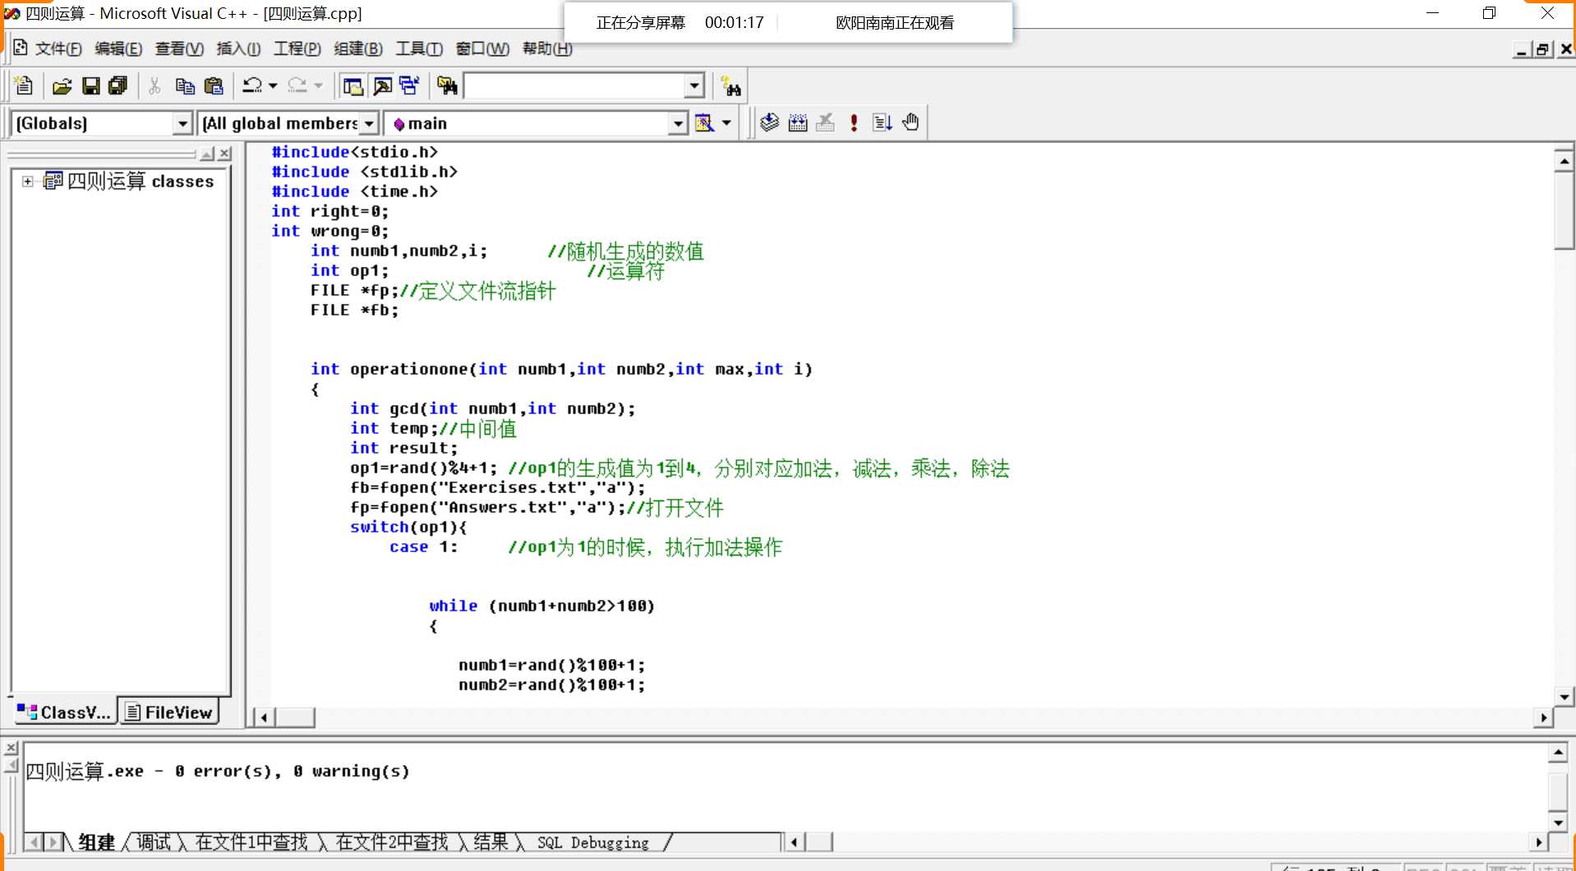
Task: Undo the last edit
Action: 252,85
